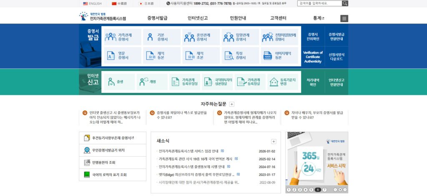
Task: Click 신청서양식 다운로드 button
Action: click(337, 56)
